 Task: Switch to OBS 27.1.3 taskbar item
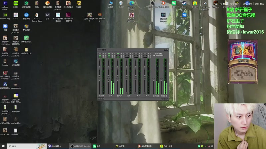tap(80, 146)
